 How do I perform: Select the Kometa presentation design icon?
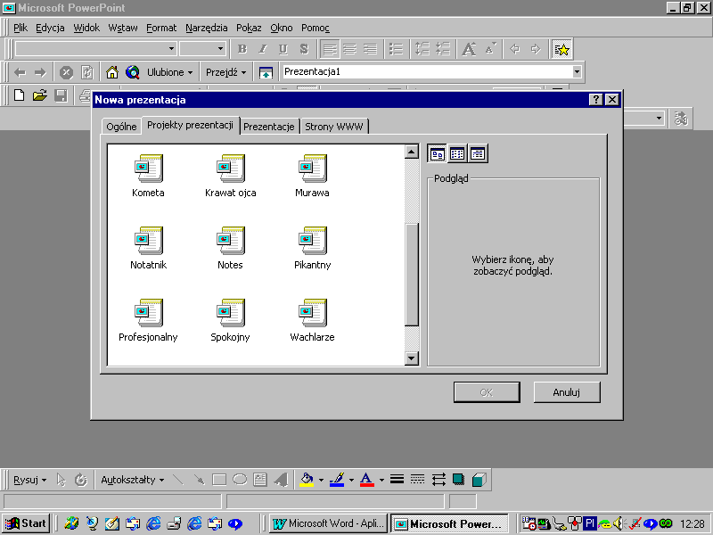pyautogui.click(x=148, y=168)
